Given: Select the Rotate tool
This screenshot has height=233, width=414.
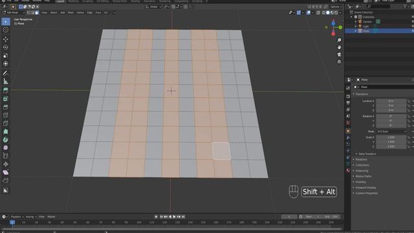Looking at the screenshot, I should pos(6,47).
